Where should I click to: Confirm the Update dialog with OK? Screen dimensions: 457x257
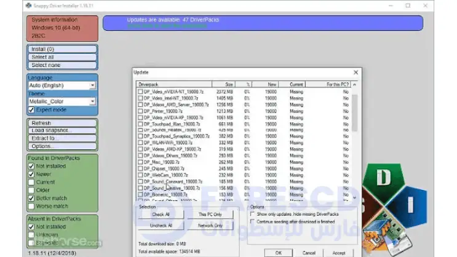click(279, 253)
